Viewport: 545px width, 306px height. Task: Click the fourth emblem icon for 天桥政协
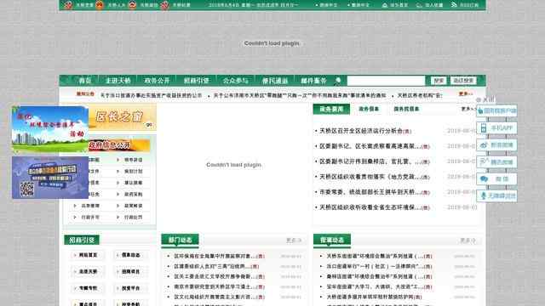(x=164, y=5)
